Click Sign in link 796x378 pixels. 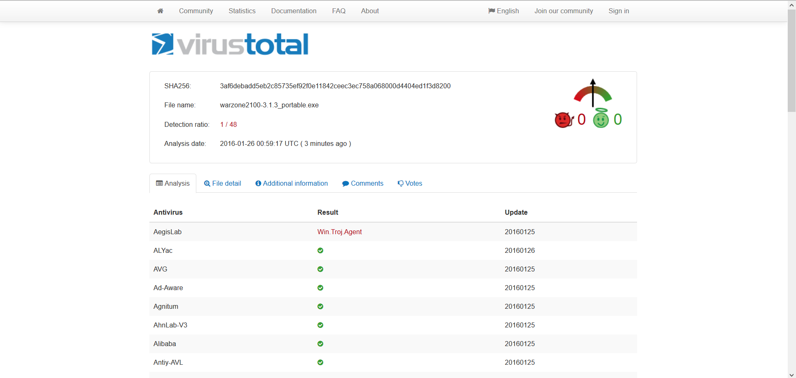(619, 11)
